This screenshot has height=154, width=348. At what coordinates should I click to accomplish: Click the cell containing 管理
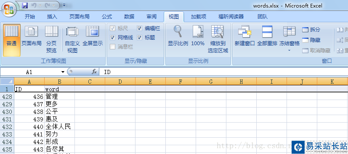(x=59, y=96)
